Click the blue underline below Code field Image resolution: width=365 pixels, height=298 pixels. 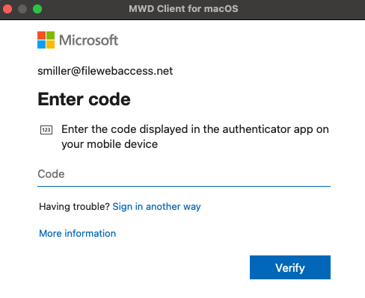tap(184, 186)
